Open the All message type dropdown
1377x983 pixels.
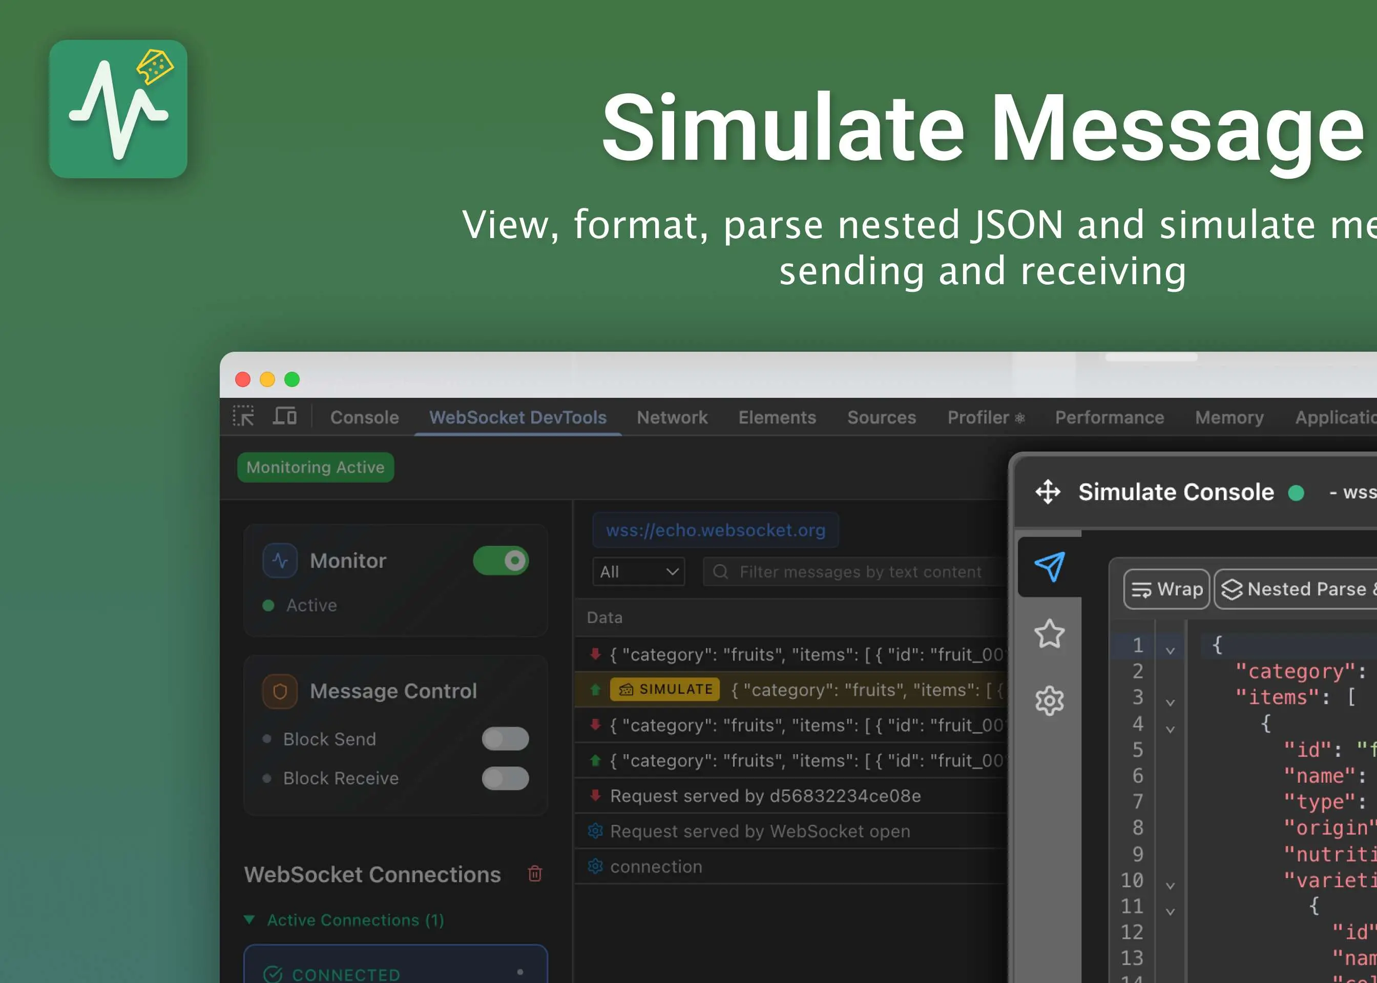click(638, 571)
